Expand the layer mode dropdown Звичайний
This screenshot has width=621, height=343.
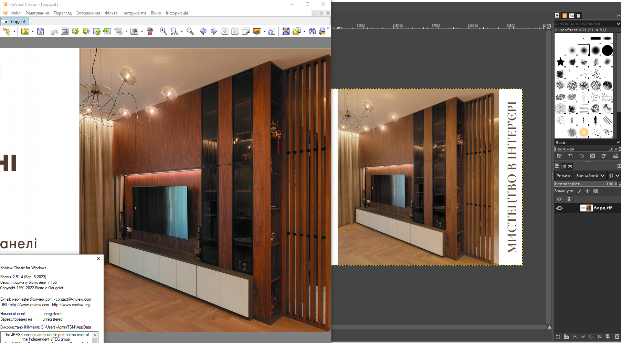pos(602,176)
